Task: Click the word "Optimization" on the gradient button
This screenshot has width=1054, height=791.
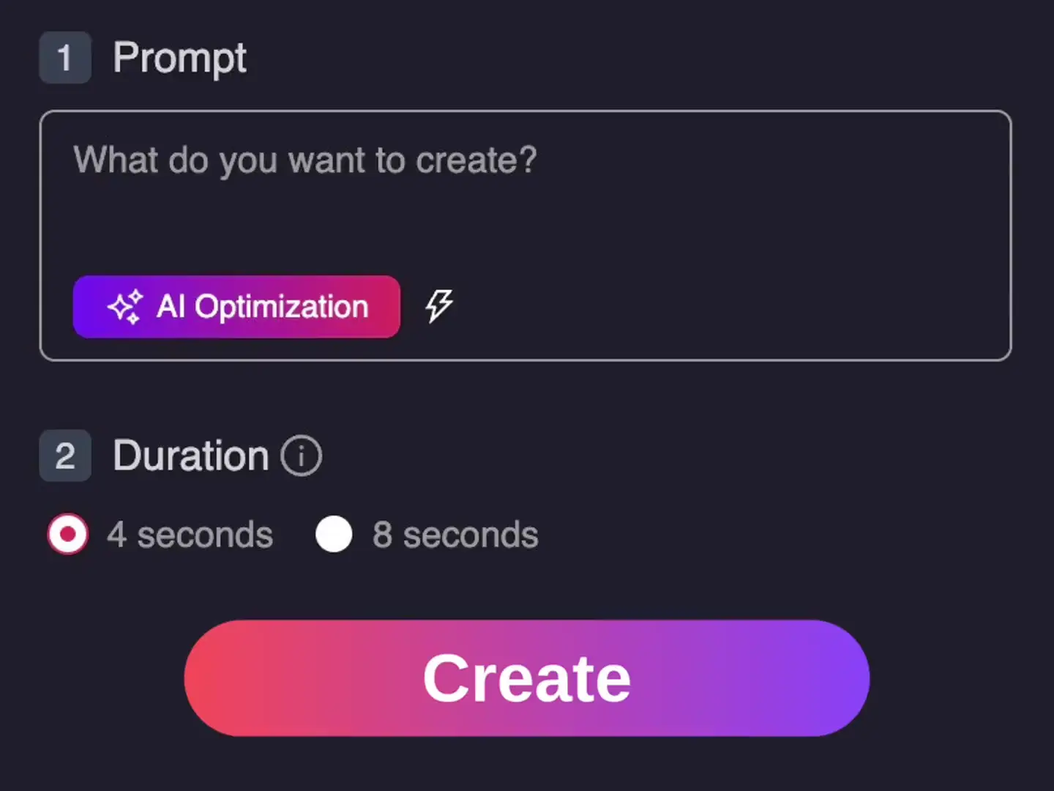Action: (282, 308)
